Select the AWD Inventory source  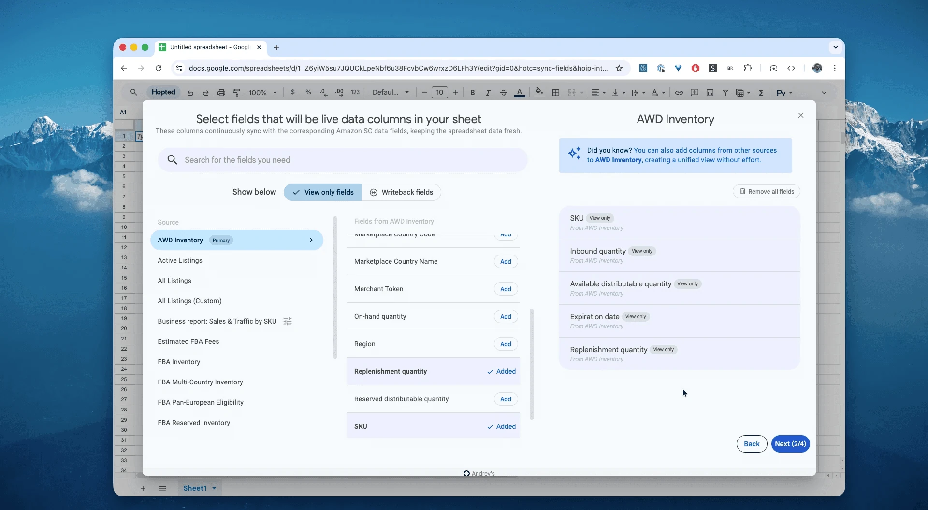coord(237,240)
